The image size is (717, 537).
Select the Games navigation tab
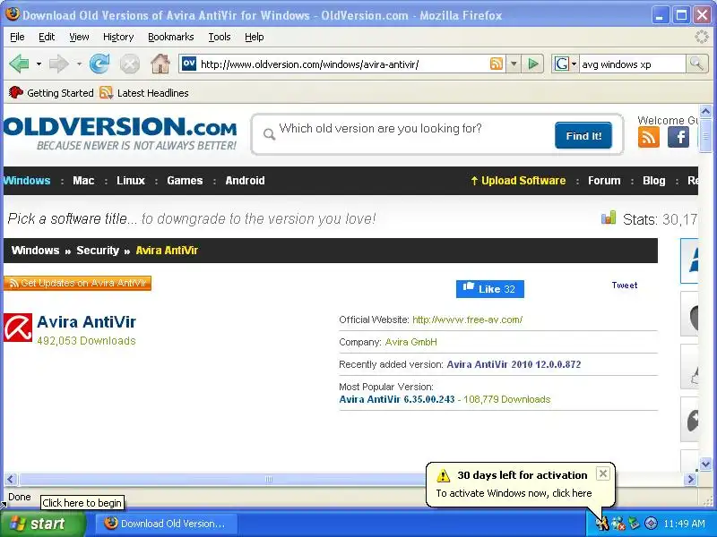click(x=185, y=181)
